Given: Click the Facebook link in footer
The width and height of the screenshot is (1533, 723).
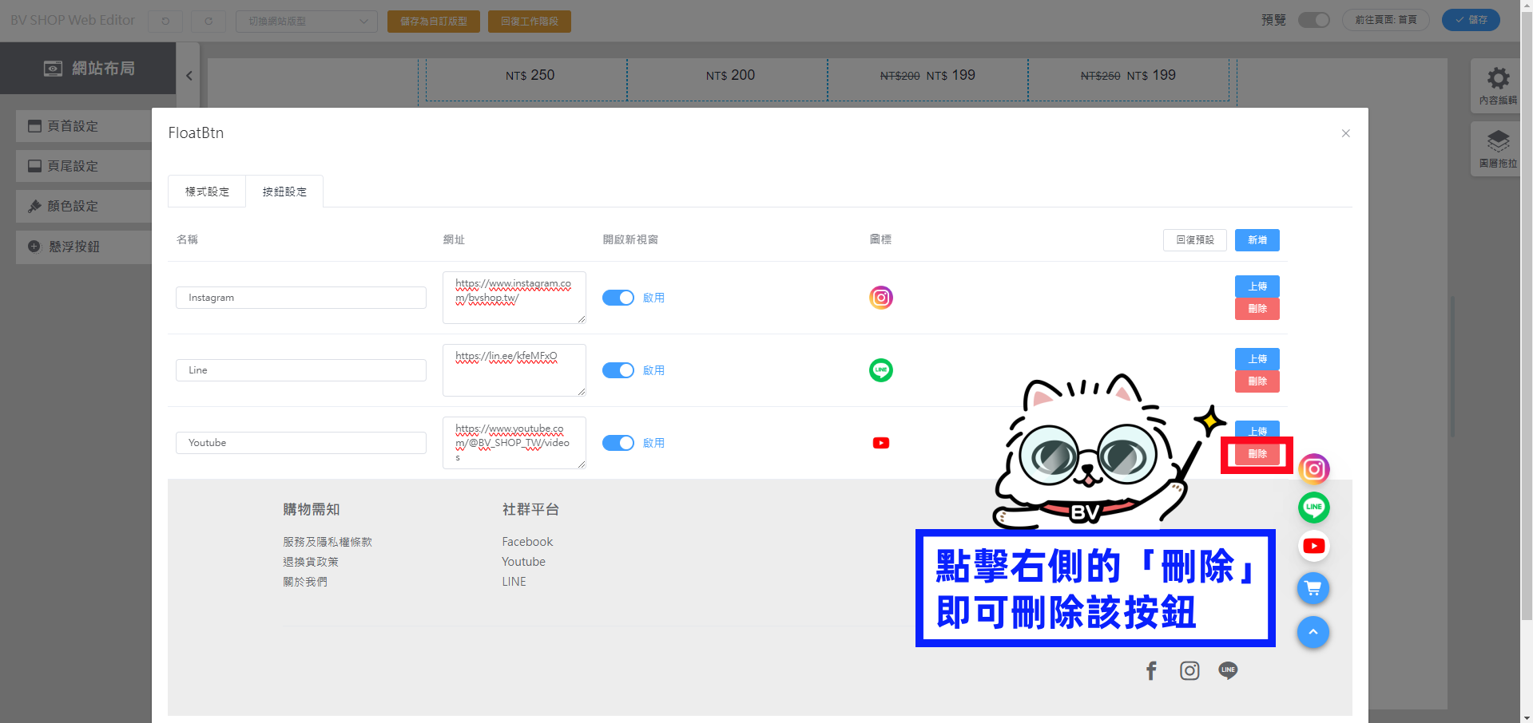Looking at the screenshot, I should tap(527, 542).
